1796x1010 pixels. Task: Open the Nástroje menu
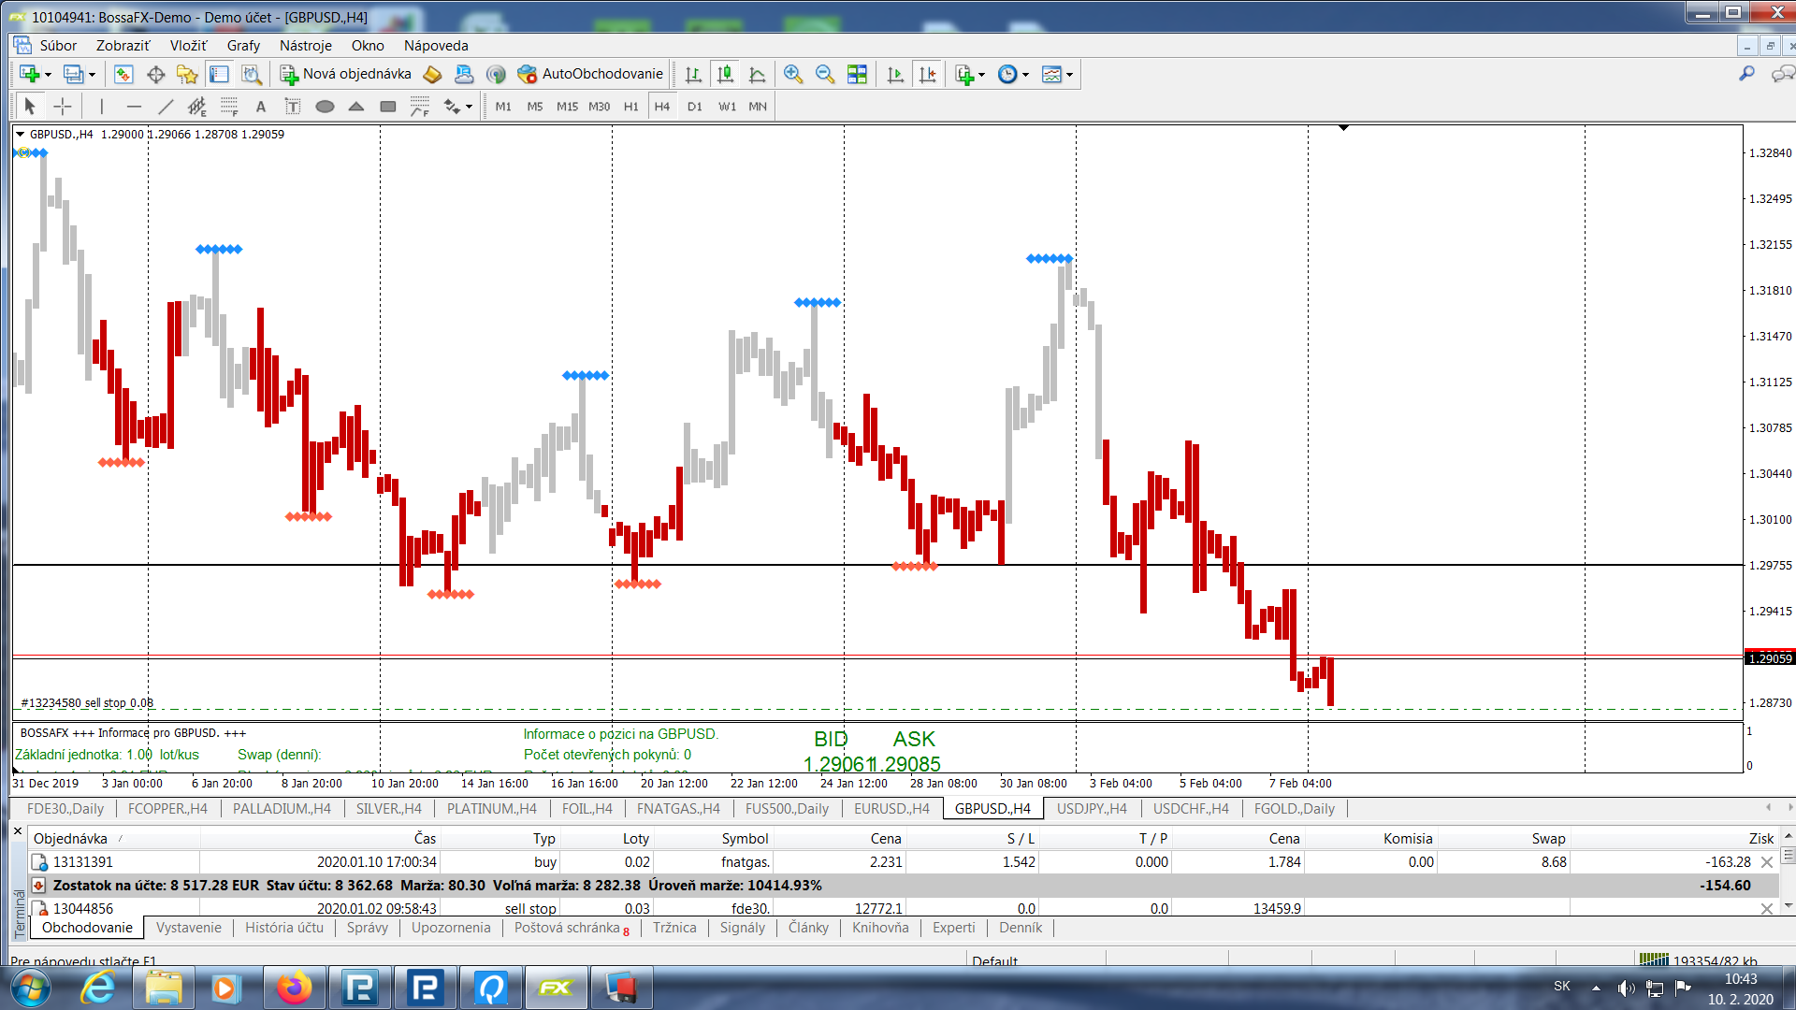tap(305, 46)
